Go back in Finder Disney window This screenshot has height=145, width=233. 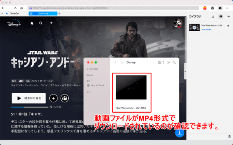tap(115, 62)
